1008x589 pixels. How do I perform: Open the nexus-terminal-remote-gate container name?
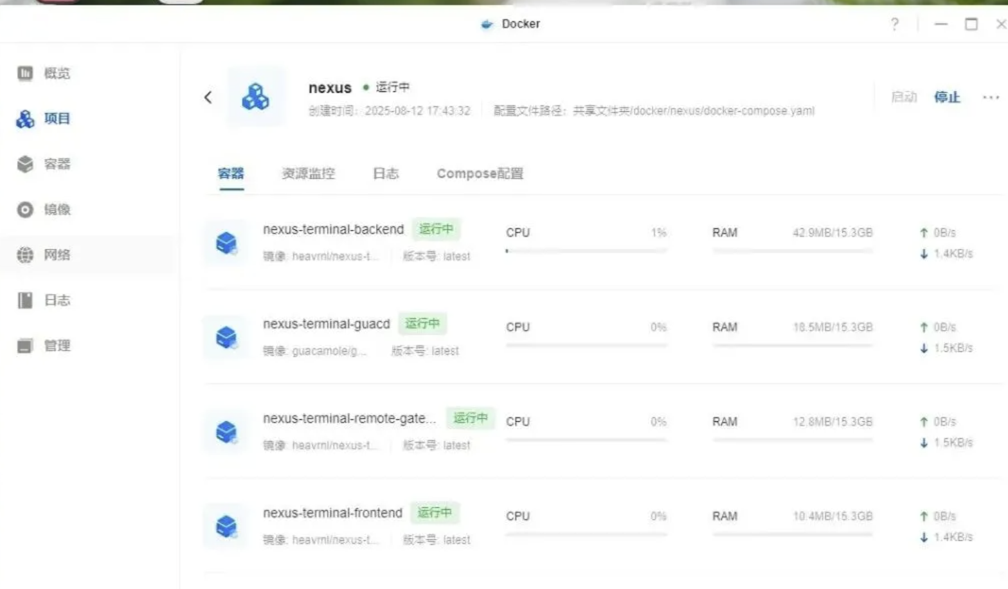(x=349, y=419)
